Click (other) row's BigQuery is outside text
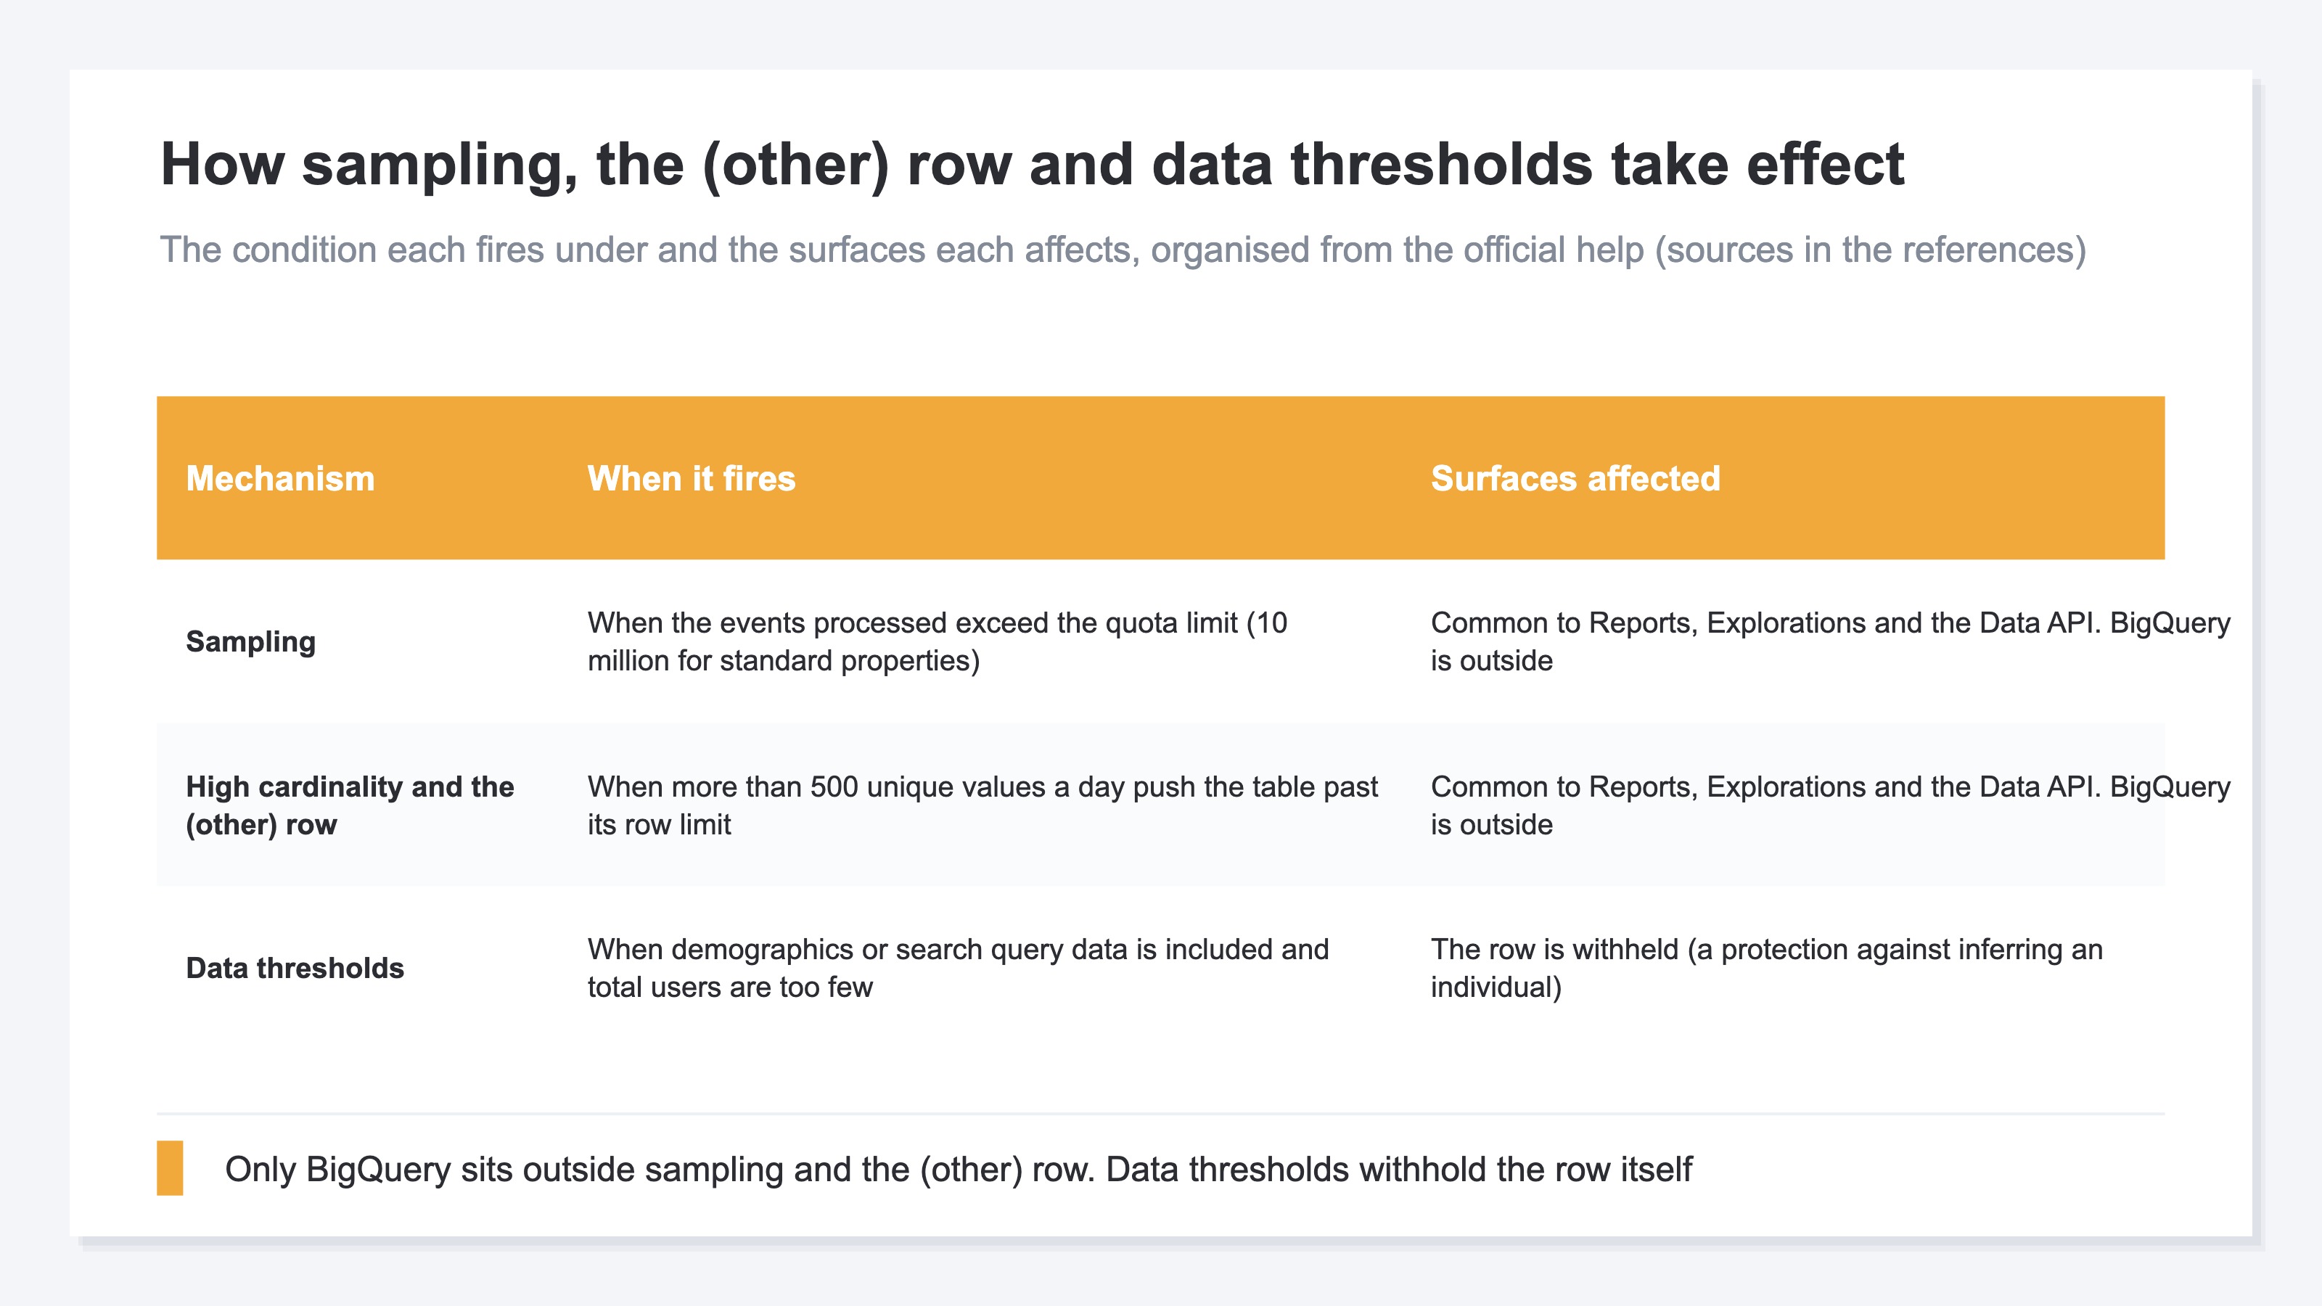Image resolution: width=2322 pixels, height=1306 pixels. 1830,805
